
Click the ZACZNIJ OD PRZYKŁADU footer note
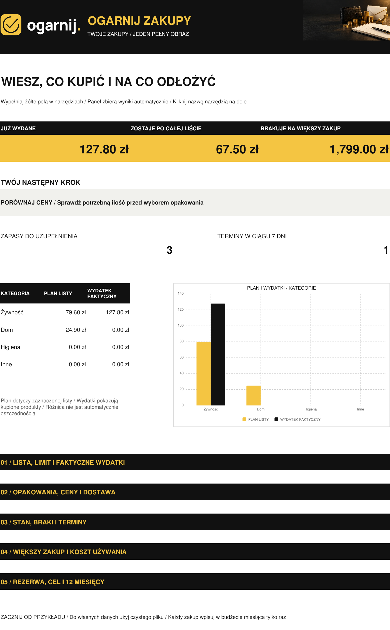click(143, 617)
